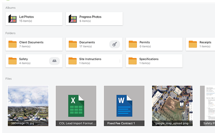Select the Progress Photos album title
Image resolution: width=215 pixels, height=133 pixels.
coord(90,17)
